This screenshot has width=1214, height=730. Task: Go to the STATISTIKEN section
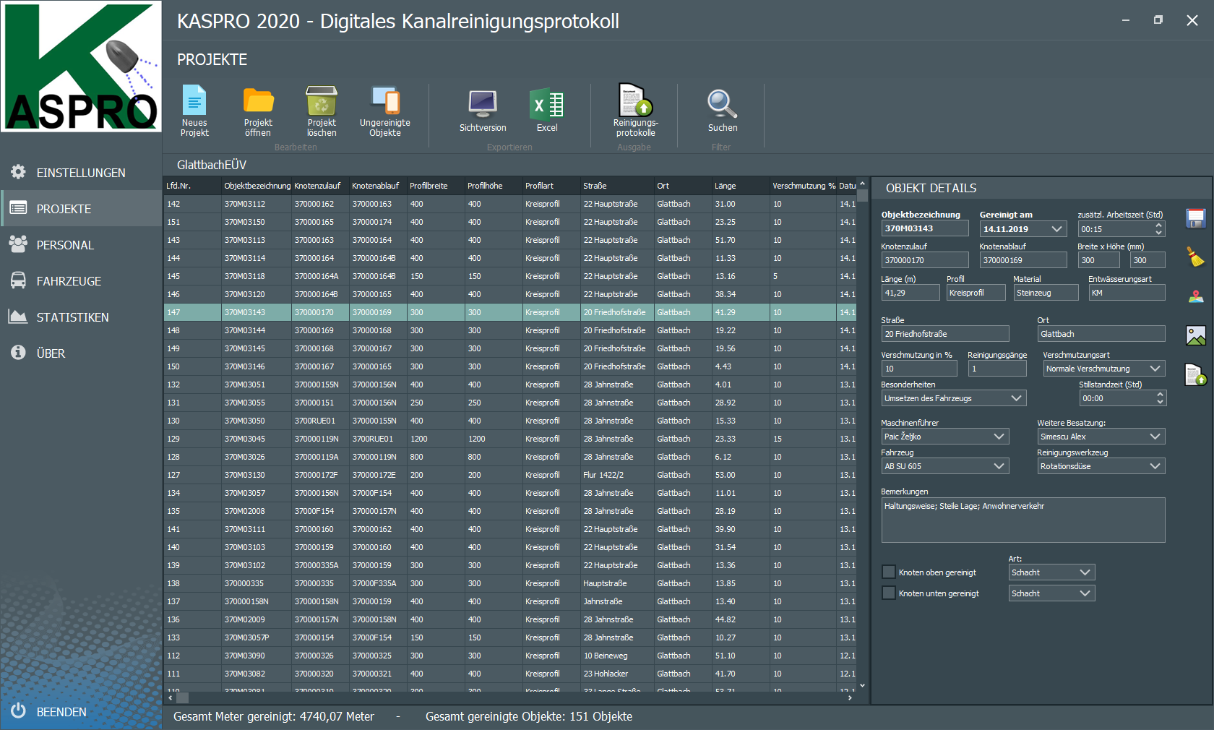(x=72, y=317)
